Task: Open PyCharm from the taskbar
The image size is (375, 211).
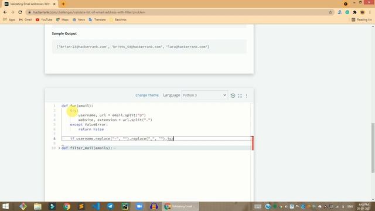Action: [x=125, y=206]
